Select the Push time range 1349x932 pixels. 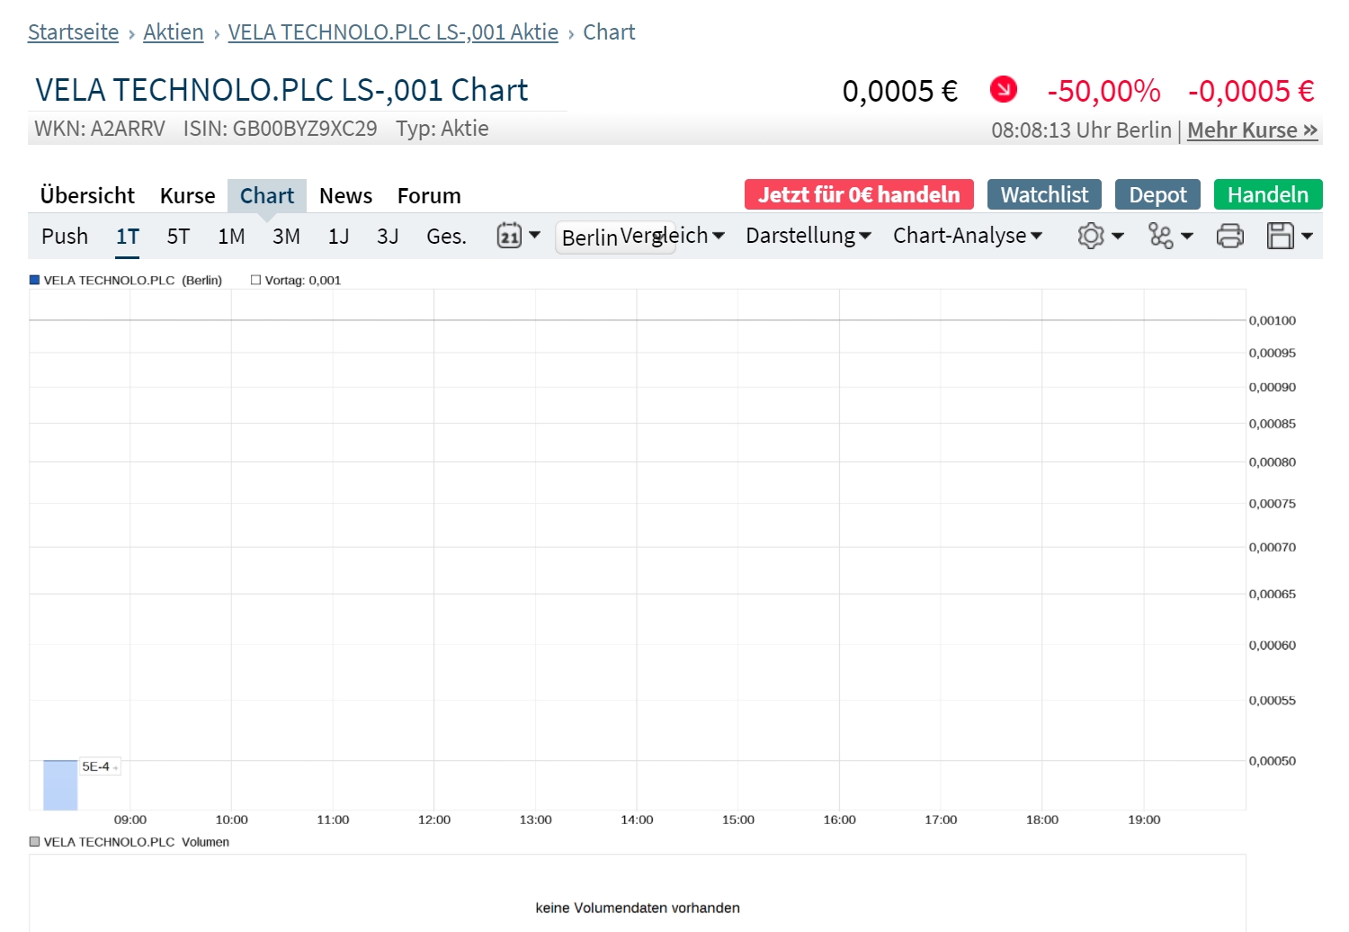tap(65, 237)
